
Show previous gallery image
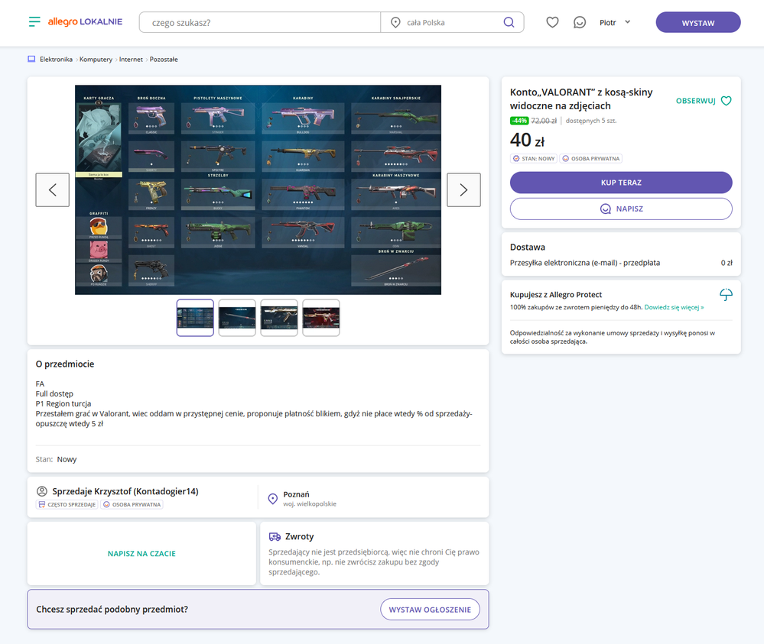point(53,190)
